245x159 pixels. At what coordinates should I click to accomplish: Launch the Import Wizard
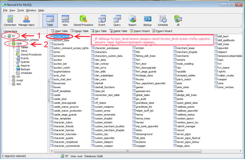point(140,31)
